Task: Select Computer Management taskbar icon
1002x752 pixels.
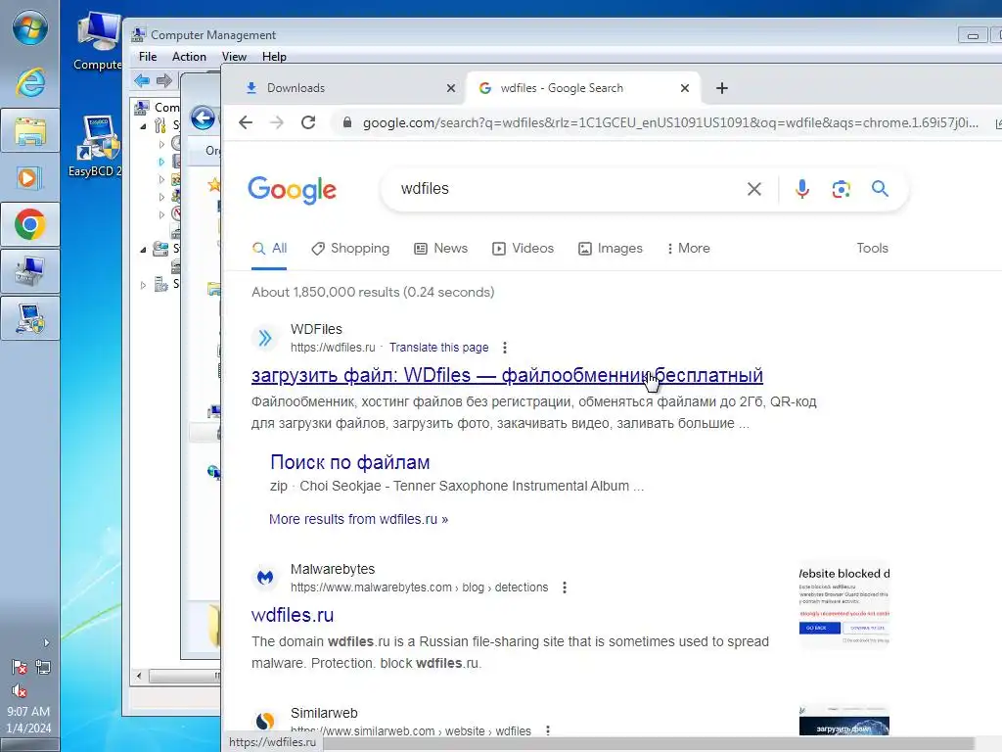Action: point(30,271)
